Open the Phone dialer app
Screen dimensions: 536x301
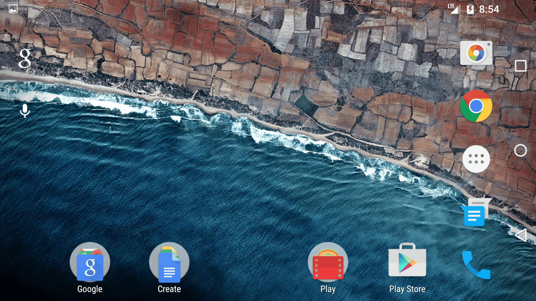(476, 265)
